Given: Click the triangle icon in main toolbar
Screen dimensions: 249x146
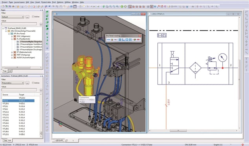Looking at the screenshot, I should pyautogui.click(x=192, y=7).
